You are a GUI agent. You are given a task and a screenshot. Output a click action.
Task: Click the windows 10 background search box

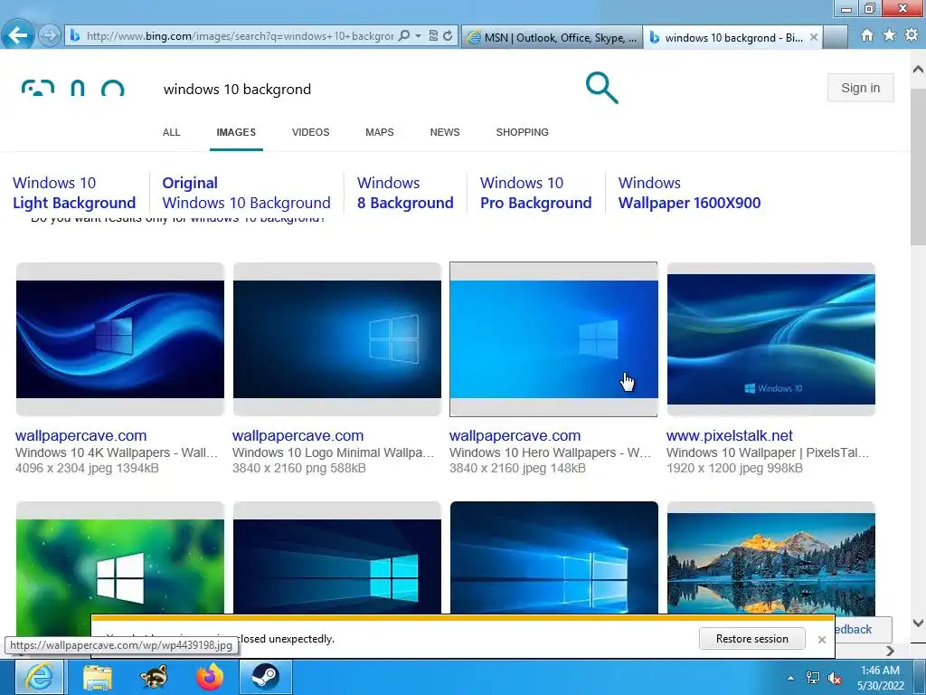pyautogui.click(x=366, y=90)
